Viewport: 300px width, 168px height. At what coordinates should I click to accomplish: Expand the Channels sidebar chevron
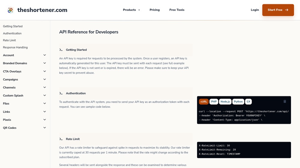click(45, 87)
